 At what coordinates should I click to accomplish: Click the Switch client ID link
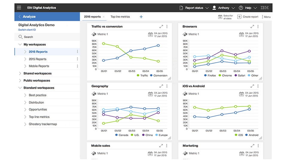[x=27, y=30]
